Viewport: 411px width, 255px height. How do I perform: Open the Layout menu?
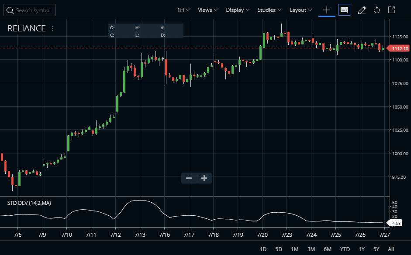point(300,10)
